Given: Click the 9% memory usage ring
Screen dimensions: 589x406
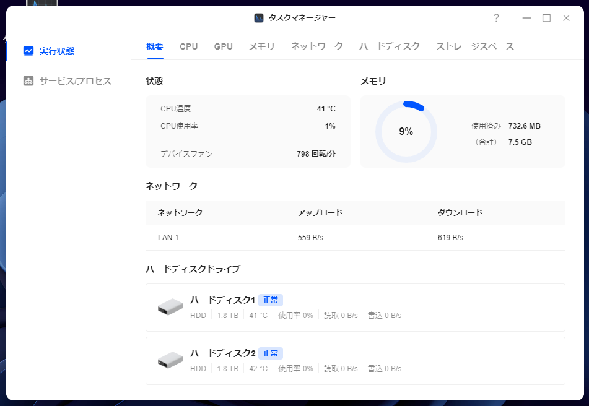Looking at the screenshot, I should coord(406,131).
